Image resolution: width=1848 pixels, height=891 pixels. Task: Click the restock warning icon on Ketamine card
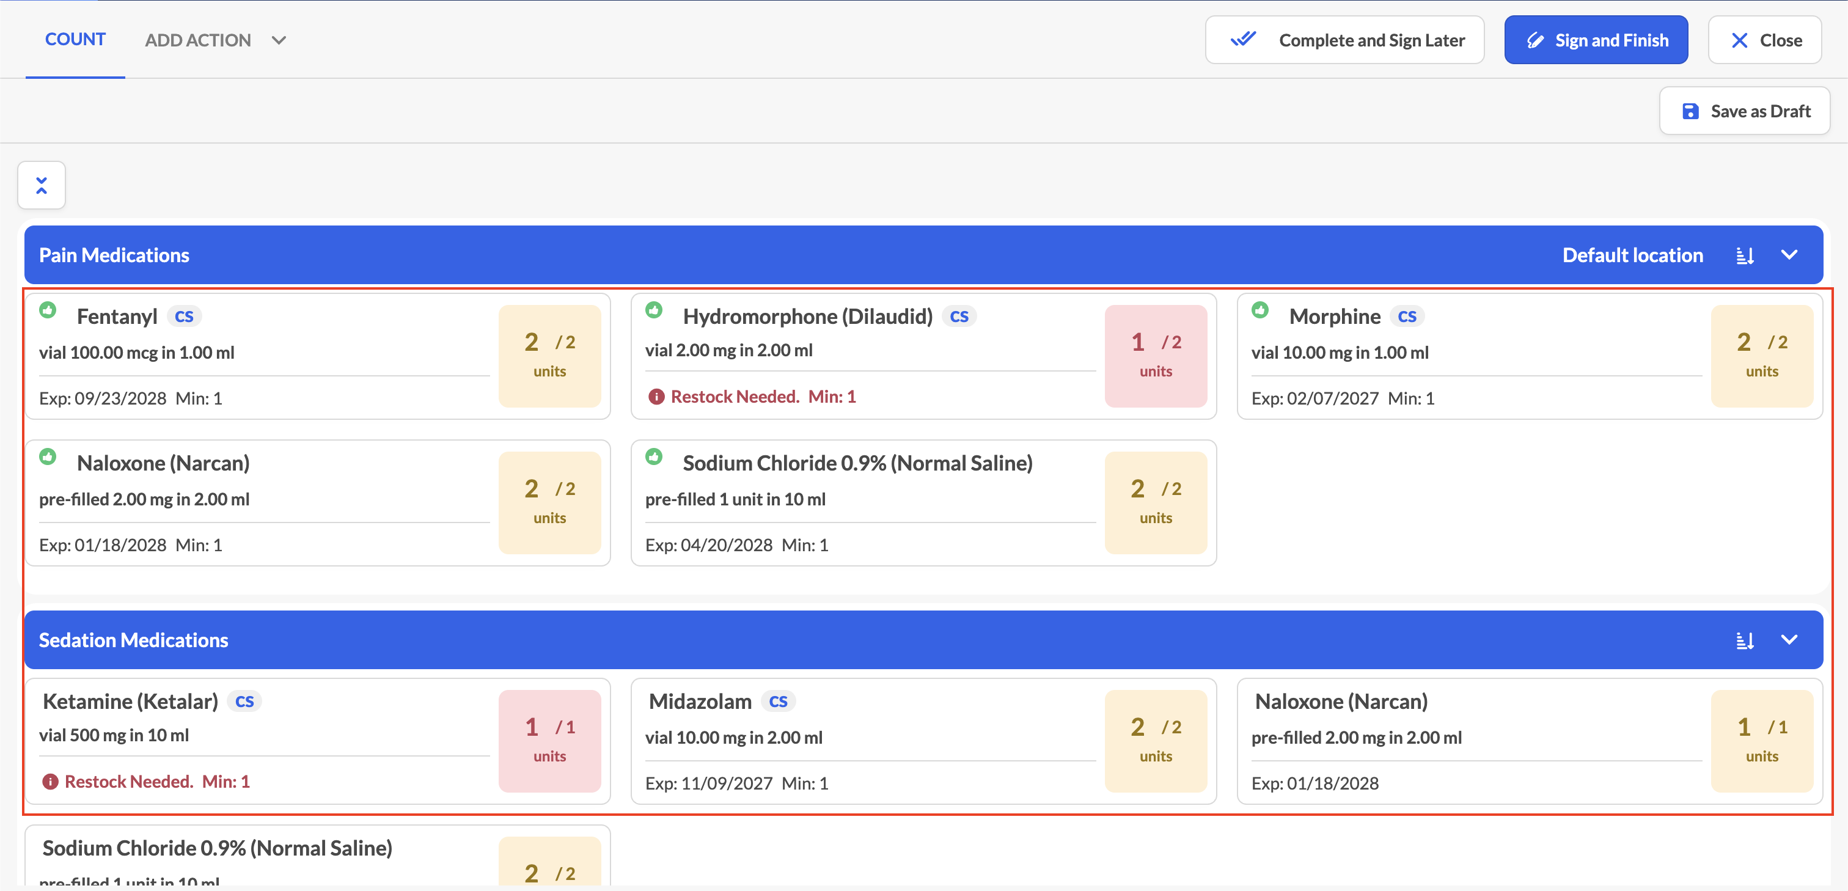(x=50, y=781)
